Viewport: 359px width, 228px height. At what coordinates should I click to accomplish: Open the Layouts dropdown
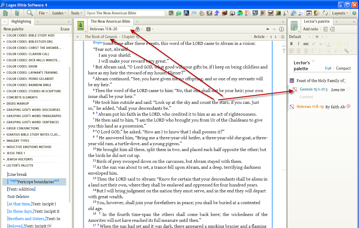click(x=340, y=13)
